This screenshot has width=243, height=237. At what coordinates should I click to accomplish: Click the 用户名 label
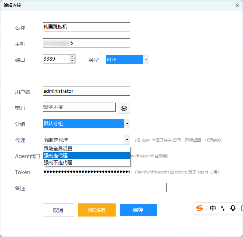tap(23, 92)
